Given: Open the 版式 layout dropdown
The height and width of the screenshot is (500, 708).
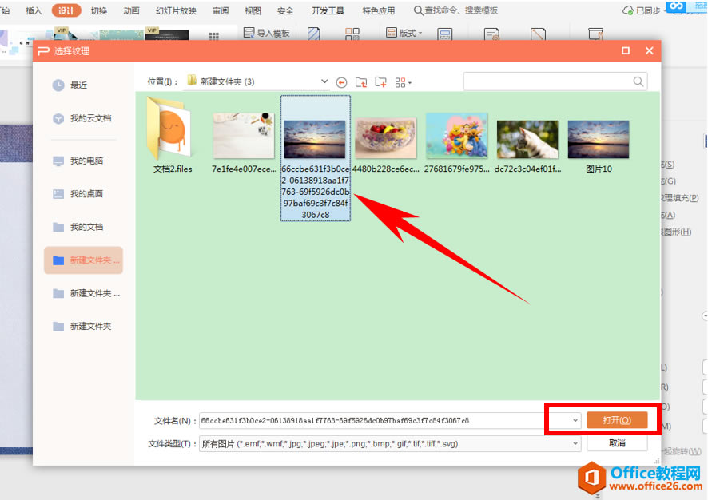Looking at the screenshot, I should point(404,33).
